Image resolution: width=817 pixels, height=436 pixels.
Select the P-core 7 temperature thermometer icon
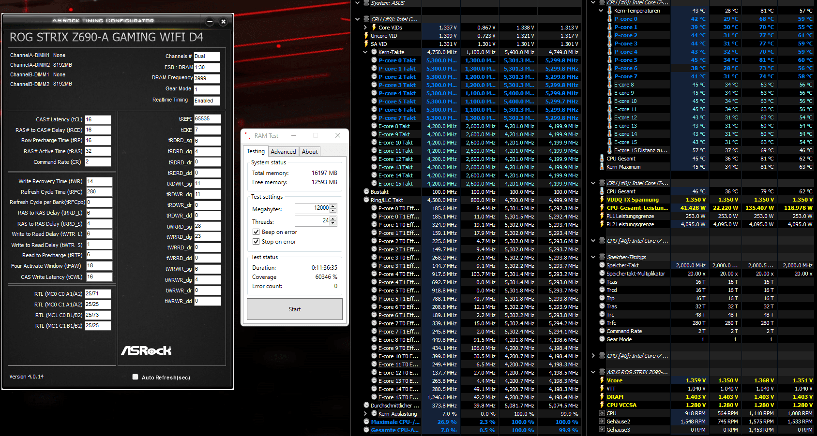[x=609, y=76]
